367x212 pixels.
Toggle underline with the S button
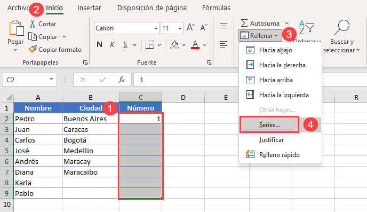point(125,44)
